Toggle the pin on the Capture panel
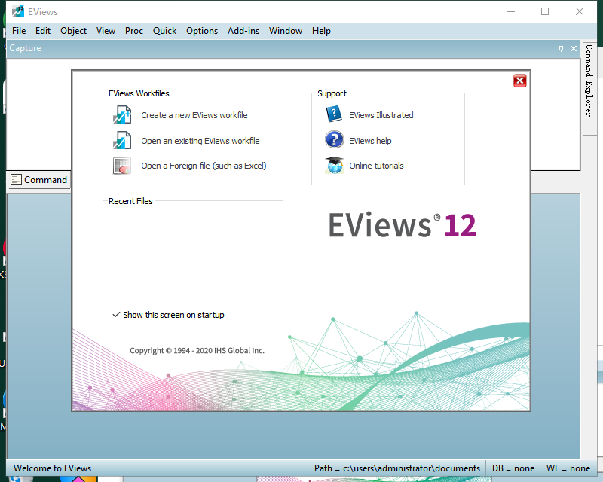The width and height of the screenshot is (603, 482). [x=560, y=48]
